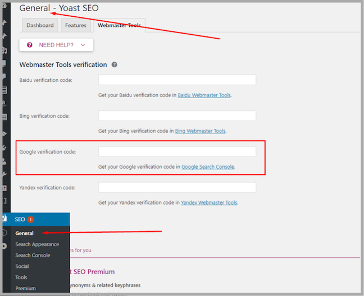Open the wrench Tools icon in sidebar
Screen dimensions: 364x296
4,174
